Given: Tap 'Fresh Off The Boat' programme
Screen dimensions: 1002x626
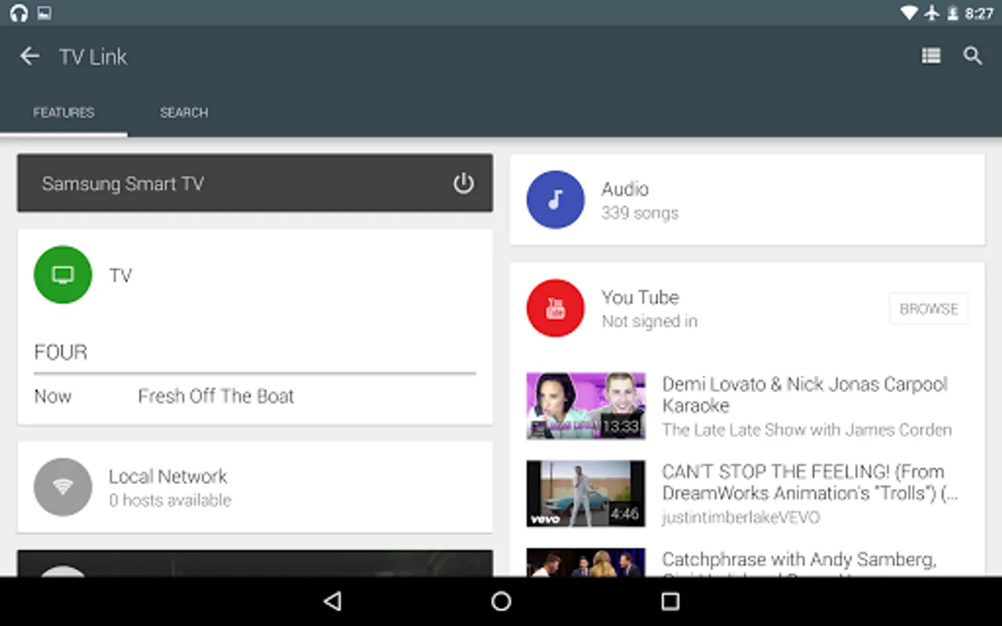Looking at the screenshot, I should pyautogui.click(x=216, y=396).
